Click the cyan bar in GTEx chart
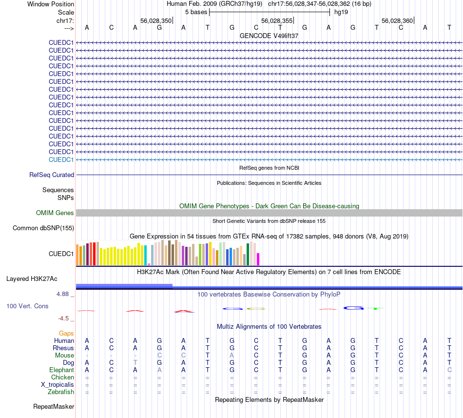Image resolution: width=463 pixels, height=418 pixels. point(146,255)
